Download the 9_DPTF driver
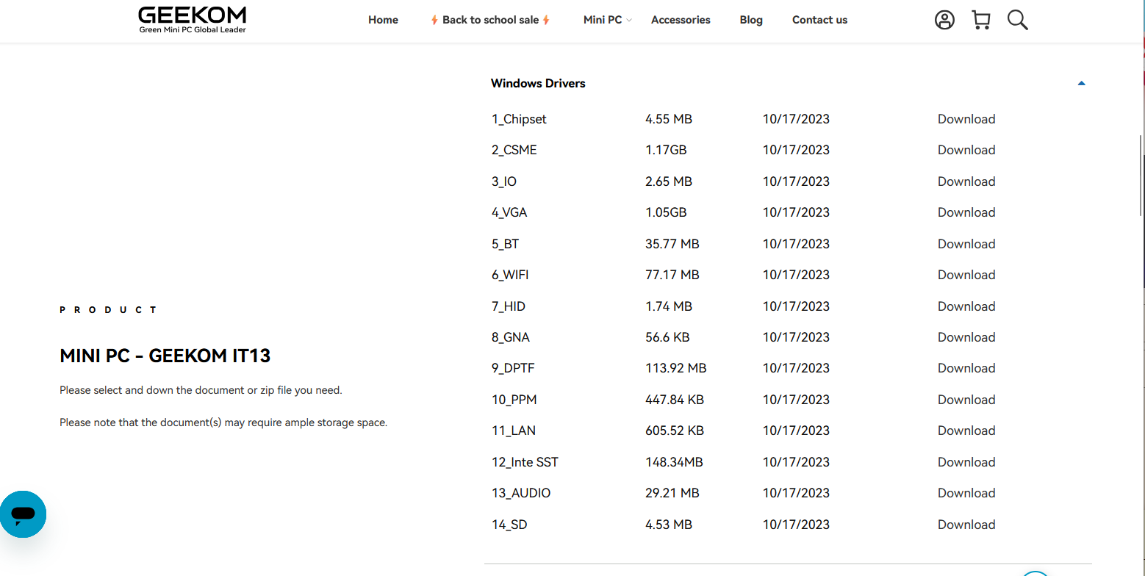Screen dimensions: 1145x576 (966, 368)
